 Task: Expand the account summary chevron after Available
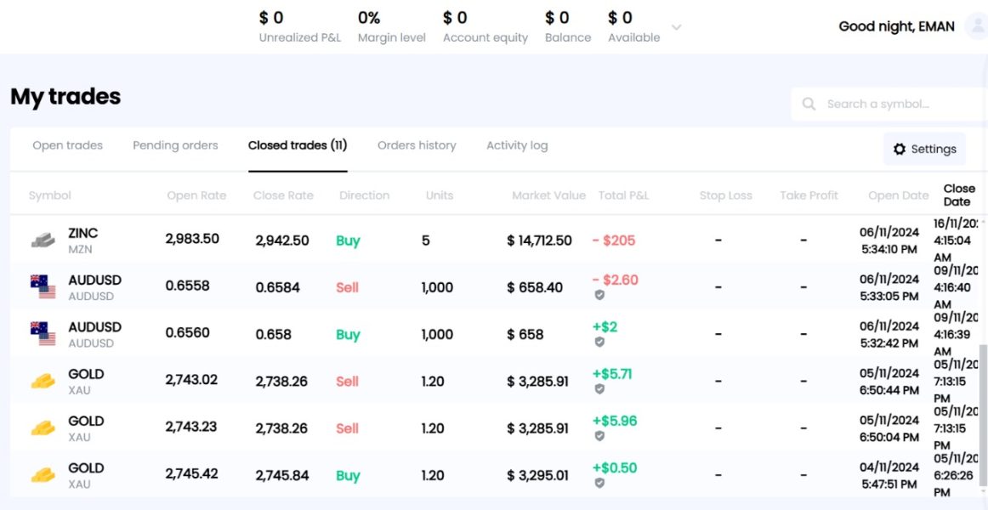(x=677, y=27)
